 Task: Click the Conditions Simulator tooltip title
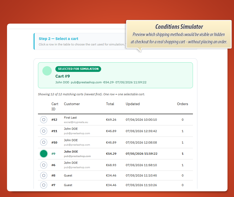[x=179, y=27]
